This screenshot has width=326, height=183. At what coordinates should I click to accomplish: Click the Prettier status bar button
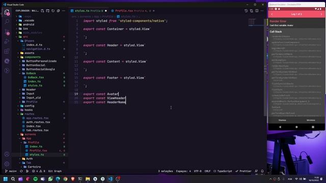point(243,171)
